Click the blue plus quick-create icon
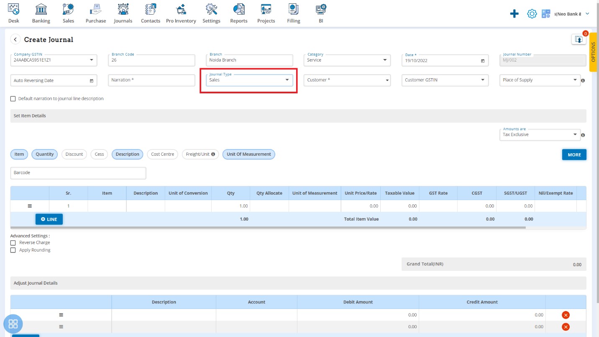The width and height of the screenshot is (599, 337). click(515, 14)
